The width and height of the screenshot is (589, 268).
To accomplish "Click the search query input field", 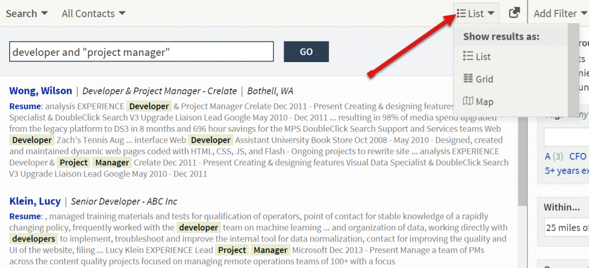I will pyautogui.click(x=141, y=52).
